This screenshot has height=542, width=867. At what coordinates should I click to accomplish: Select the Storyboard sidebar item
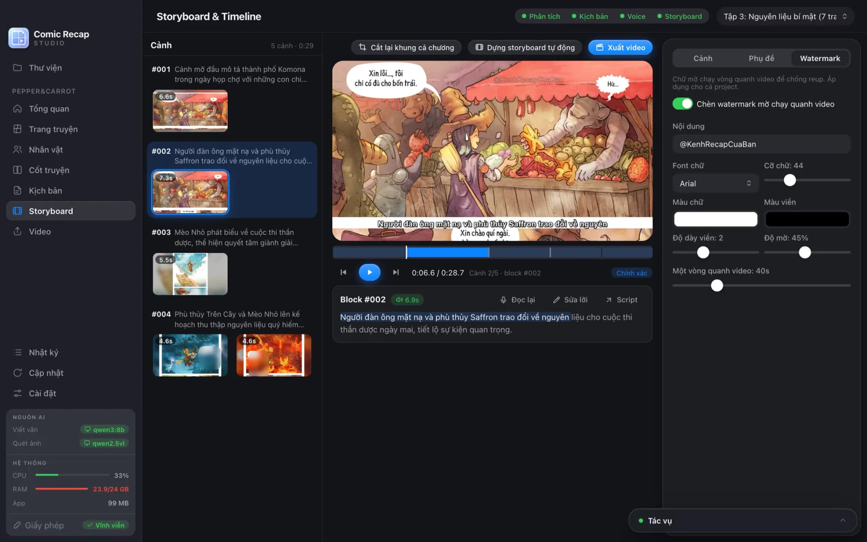[x=71, y=211]
